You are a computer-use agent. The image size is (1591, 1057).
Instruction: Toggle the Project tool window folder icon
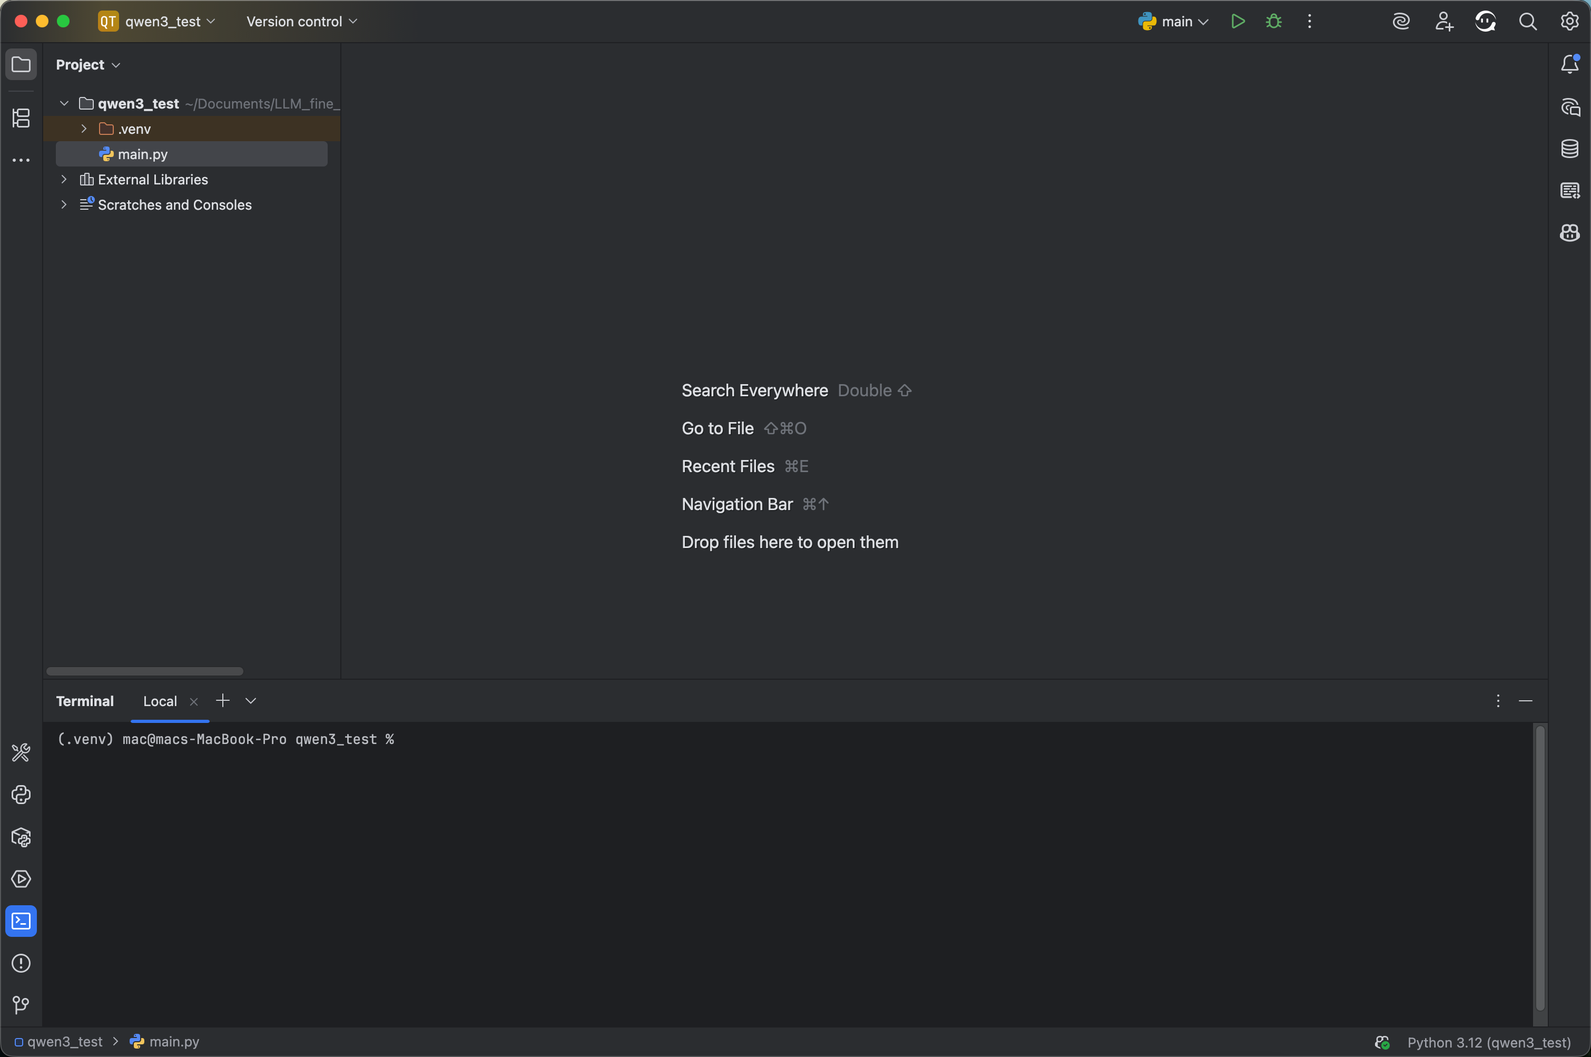(x=21, y=65)
